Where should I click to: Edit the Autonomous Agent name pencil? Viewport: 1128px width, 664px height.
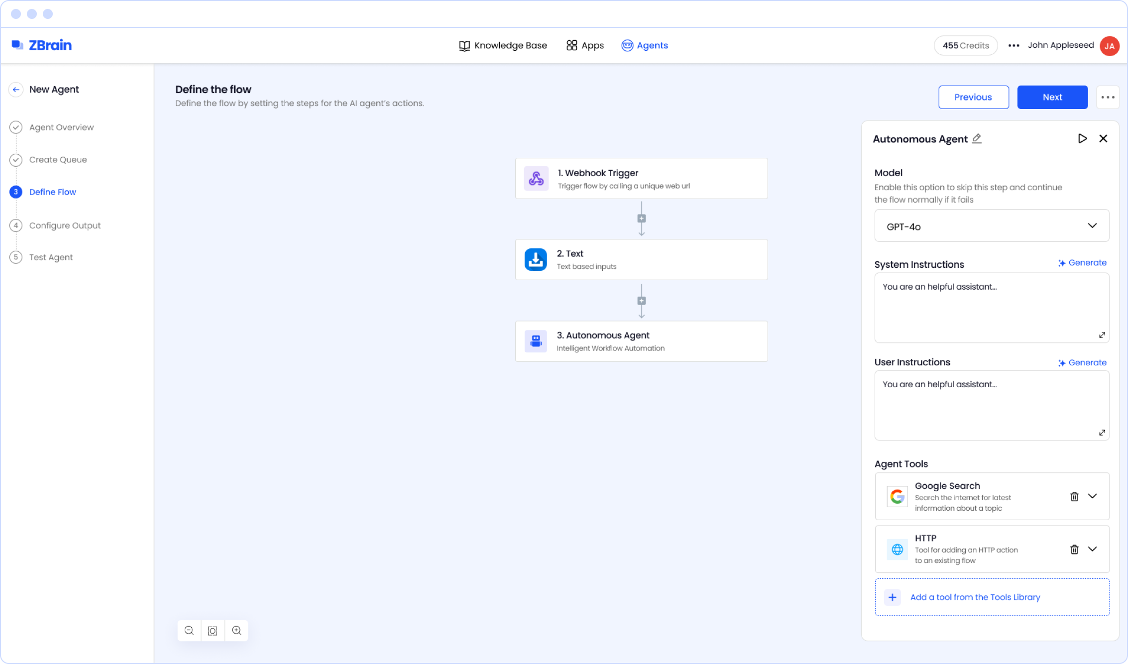[977, 139]
